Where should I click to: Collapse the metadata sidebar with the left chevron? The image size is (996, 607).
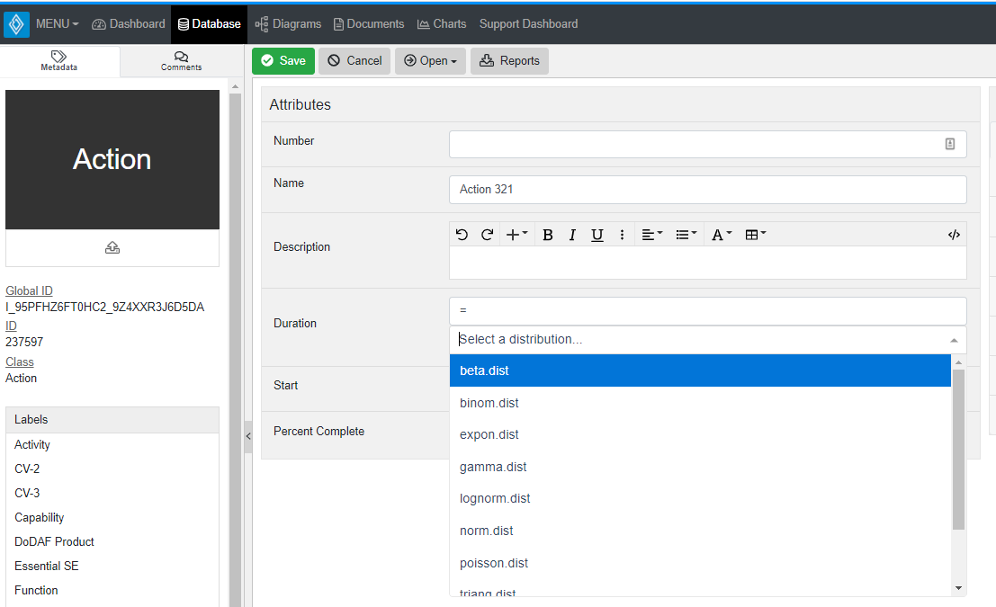click(248, 435)
